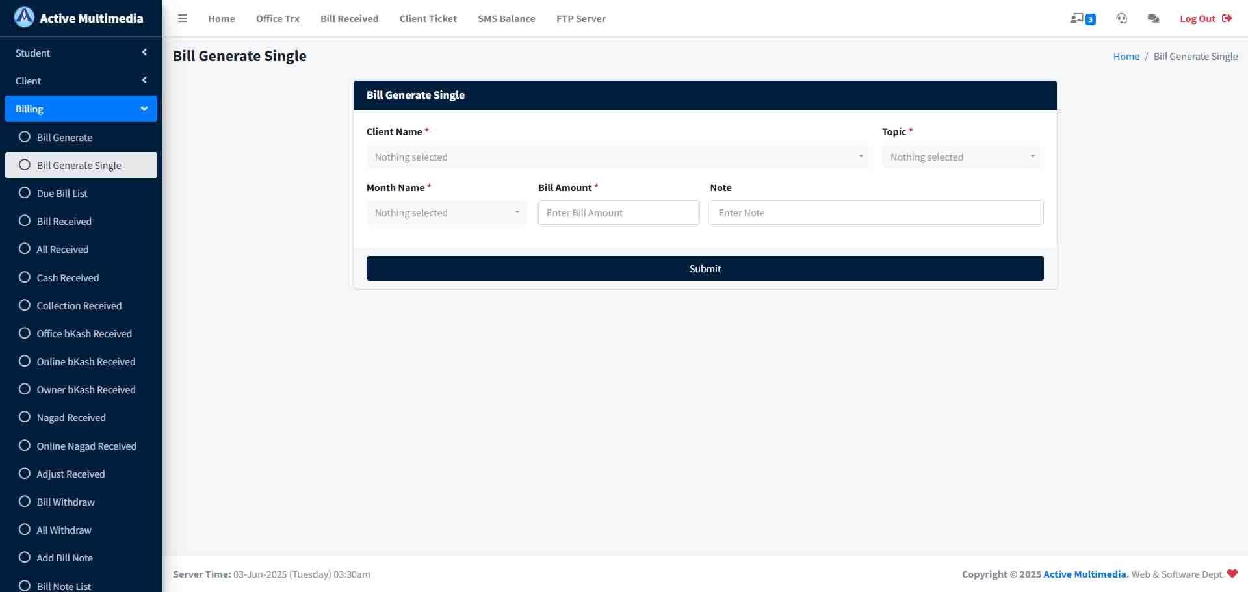Toggle the hamburger sidebar menu icon
Screen dimensions: 1248x592
tap(183, 18)
